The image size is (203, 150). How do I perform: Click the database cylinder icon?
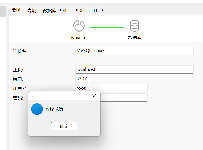click(135, 26)
